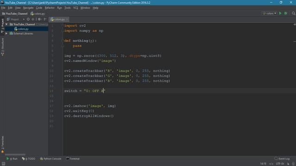Click the switch = "0: OFF line

84,91
